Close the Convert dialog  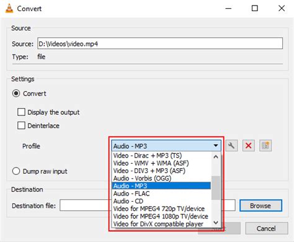click(282, 9)
